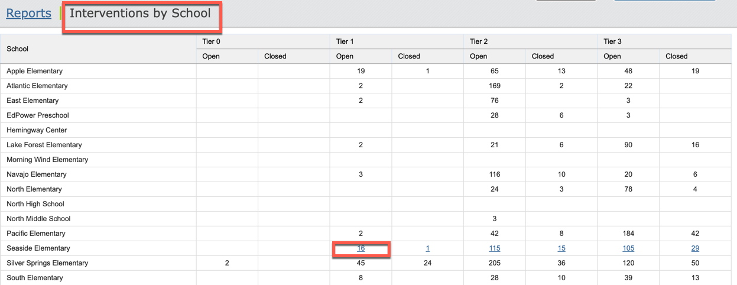Click the Tier 3 column header
The height and width of the screenshot is (285, 737).
(x=612, y=41)
